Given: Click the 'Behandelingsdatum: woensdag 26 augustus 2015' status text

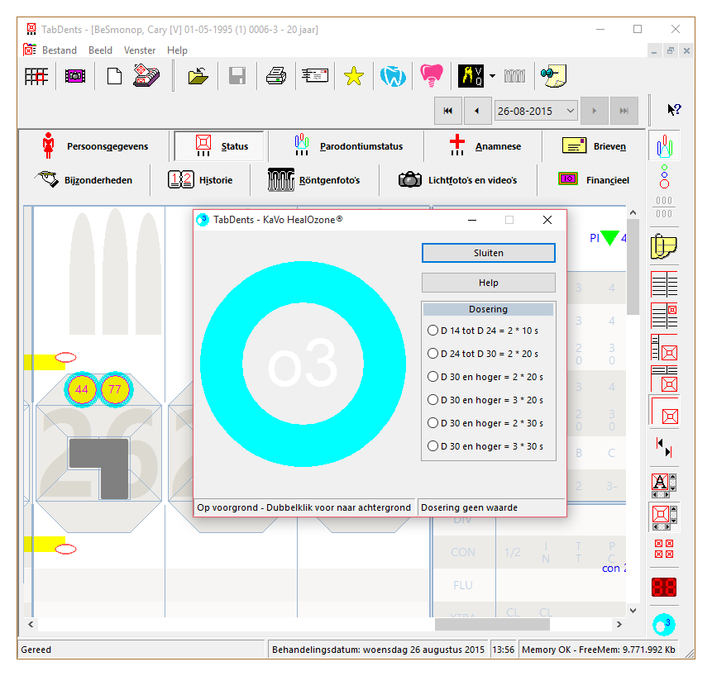Looking at the screenshot, I should [378, 650].
